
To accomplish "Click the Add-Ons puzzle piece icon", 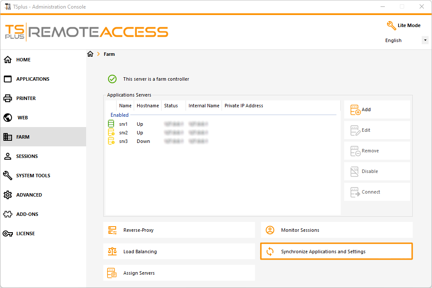I will point(8,214).
